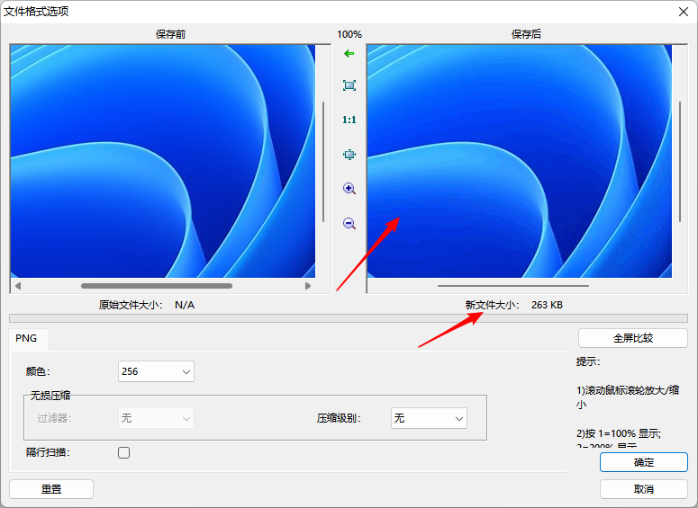
Task: Click the 263 KB file size value
Action: pyautogui.click(x=547, y=305)
